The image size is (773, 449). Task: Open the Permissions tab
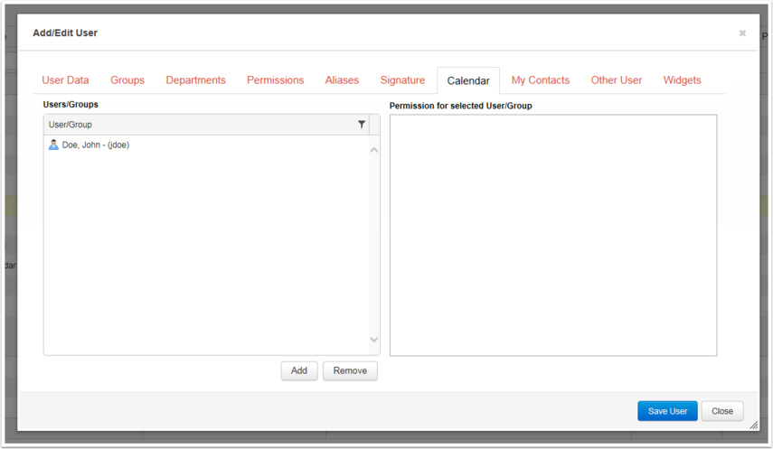click(x=275, y=80)
